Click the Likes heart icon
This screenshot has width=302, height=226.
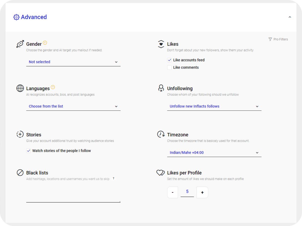click(x=161, y=44)
